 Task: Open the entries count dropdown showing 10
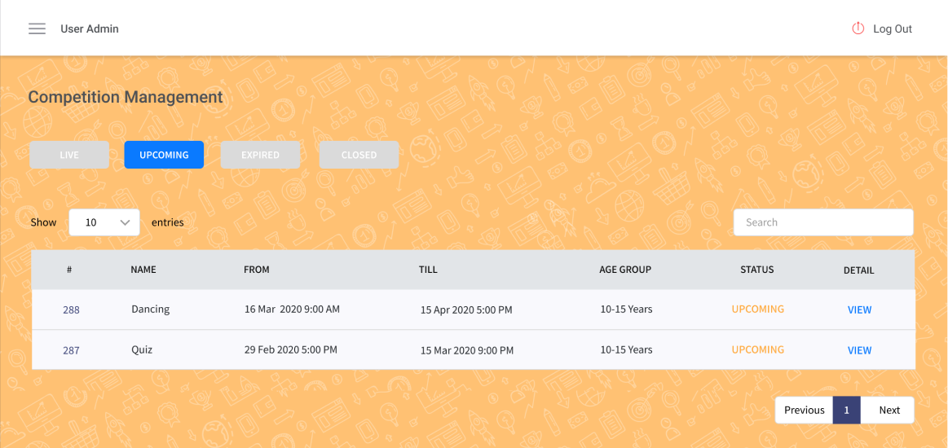tap(104, 222)
